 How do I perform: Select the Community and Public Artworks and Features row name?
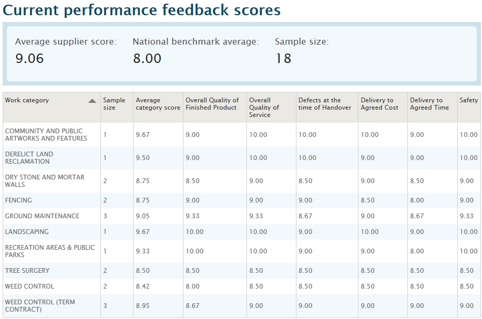tap(46, 135)
